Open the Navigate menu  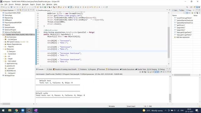coord(25,4)
